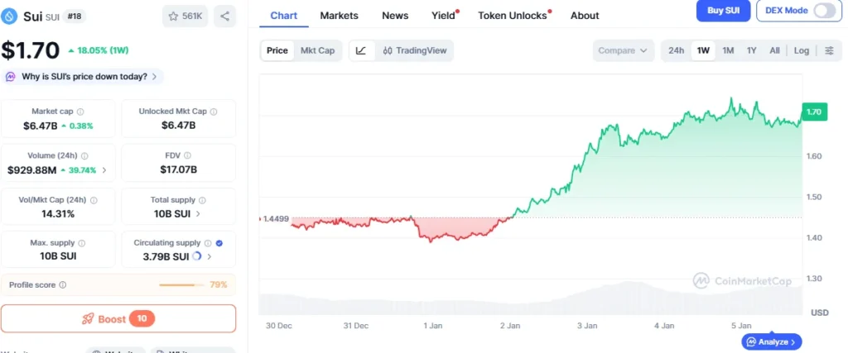The height and width of the screenshot is (353, 848).
Task: Select the line chart type icon
Action: pyautogui.click(x=361, y=50)
